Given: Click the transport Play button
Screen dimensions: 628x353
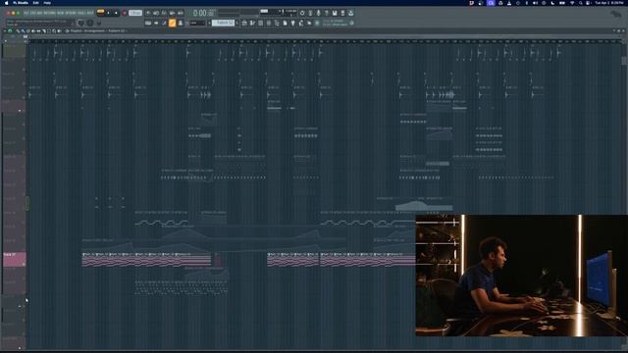Looking at the screenshot, I should coord(108,13).
